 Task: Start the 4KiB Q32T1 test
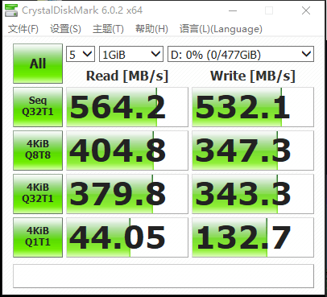(x=38, y=194)
